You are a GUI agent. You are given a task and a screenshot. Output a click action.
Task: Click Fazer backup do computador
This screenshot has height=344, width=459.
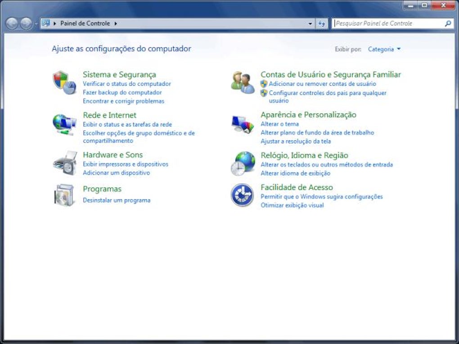tap(122, 93)
